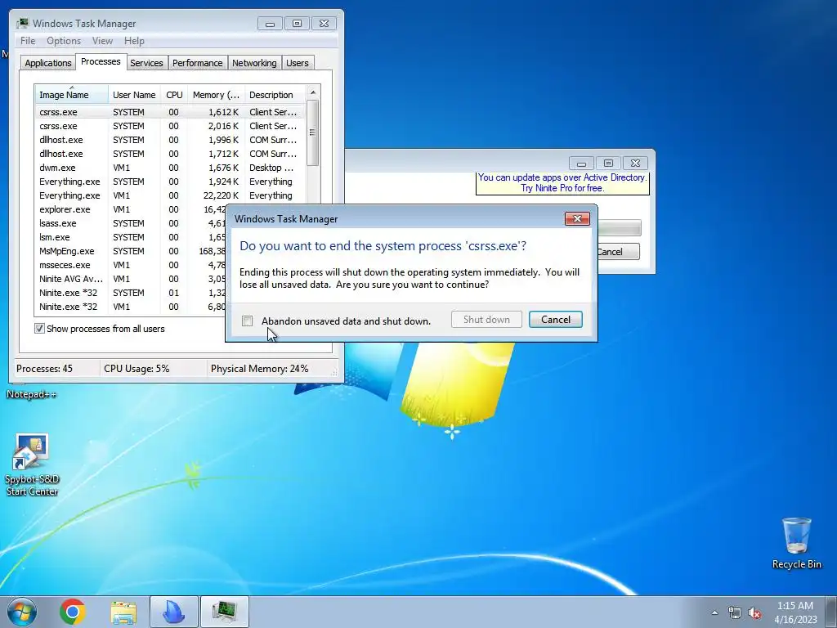This screenshot has width=837, height=628.
Task: Switch to the Networking tab
Action: click(254, 63)
